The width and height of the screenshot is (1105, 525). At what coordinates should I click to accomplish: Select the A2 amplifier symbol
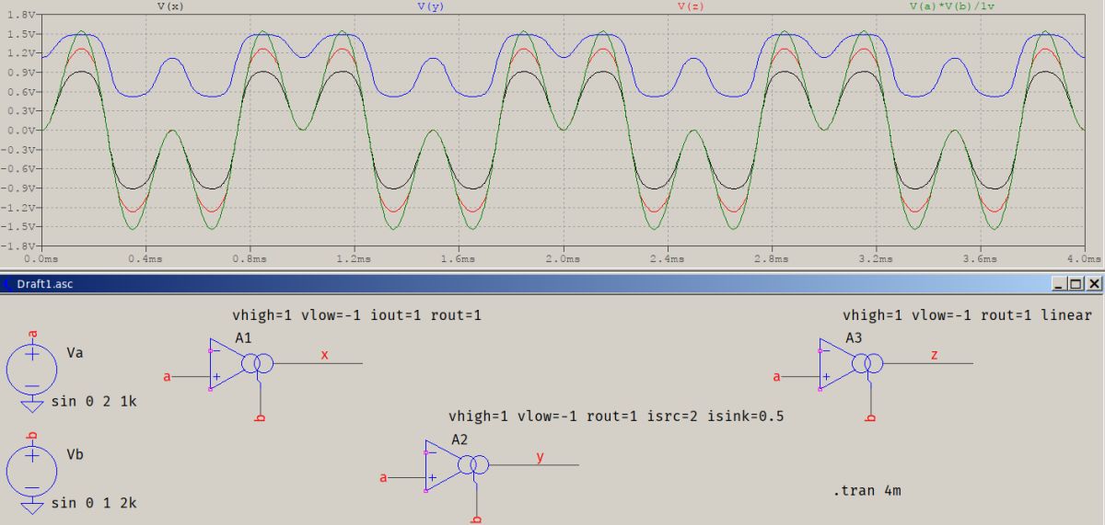(x=455, y=466)
